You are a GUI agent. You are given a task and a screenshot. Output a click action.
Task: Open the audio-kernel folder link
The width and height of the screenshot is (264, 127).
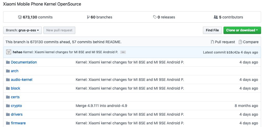pyautogui.click(x=22, y=80)
